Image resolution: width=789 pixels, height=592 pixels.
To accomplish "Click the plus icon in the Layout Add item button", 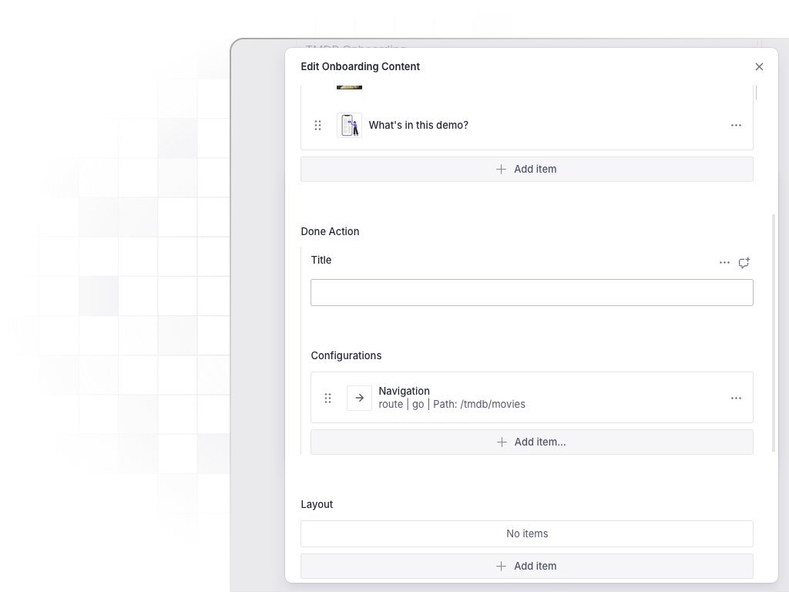I will (501, 566).
